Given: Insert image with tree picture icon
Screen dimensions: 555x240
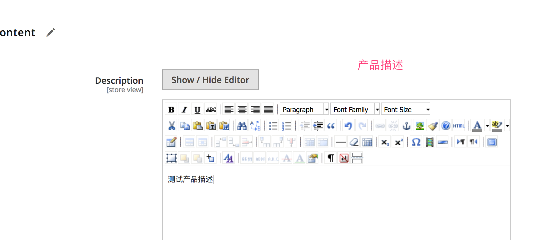Looking at the screenshot, I should tap(420, 126).
